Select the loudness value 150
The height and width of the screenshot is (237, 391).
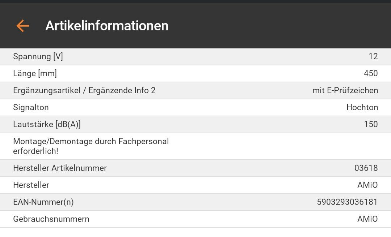point(371,124)
